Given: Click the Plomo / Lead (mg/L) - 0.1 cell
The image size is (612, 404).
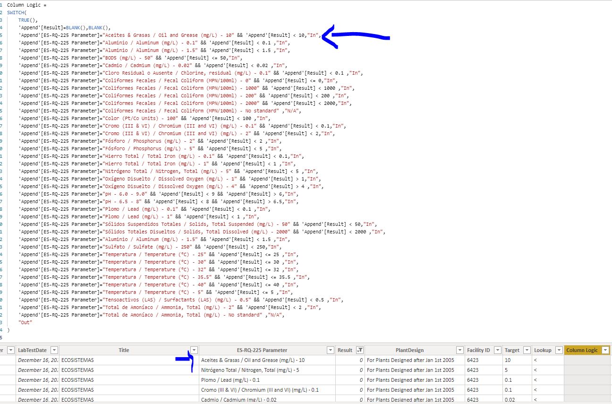Looking at the screenshot, I should pyautogui.click(x=267, y=380).
